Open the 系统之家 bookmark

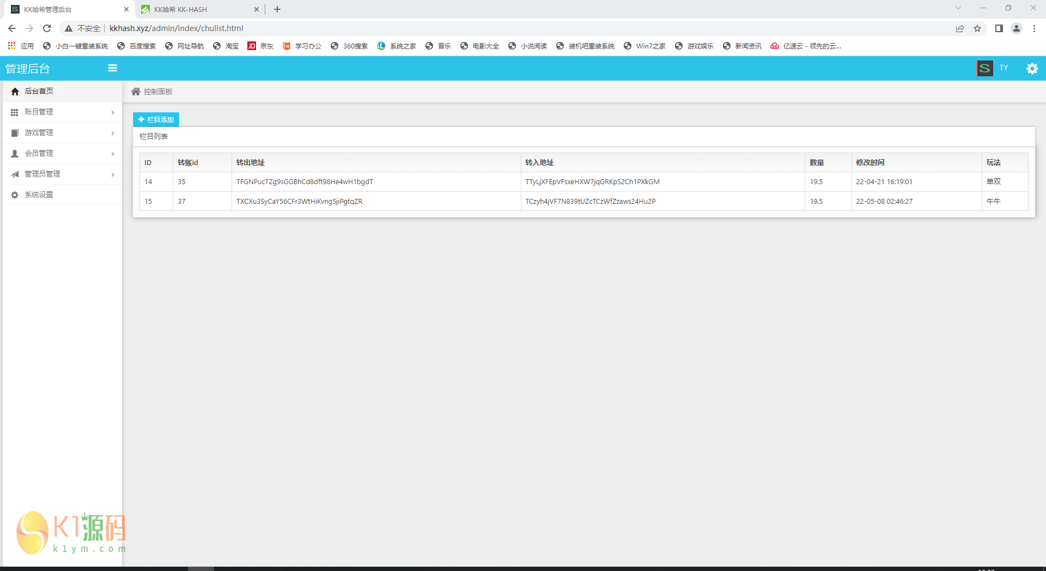click(x=397, y=46)
